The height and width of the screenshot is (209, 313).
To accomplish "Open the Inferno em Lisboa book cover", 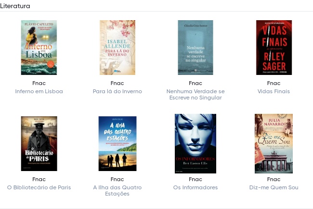I will point(39,48).
